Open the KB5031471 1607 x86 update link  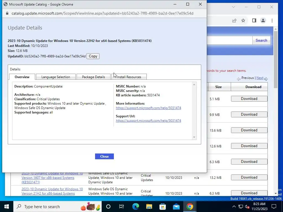52,178
